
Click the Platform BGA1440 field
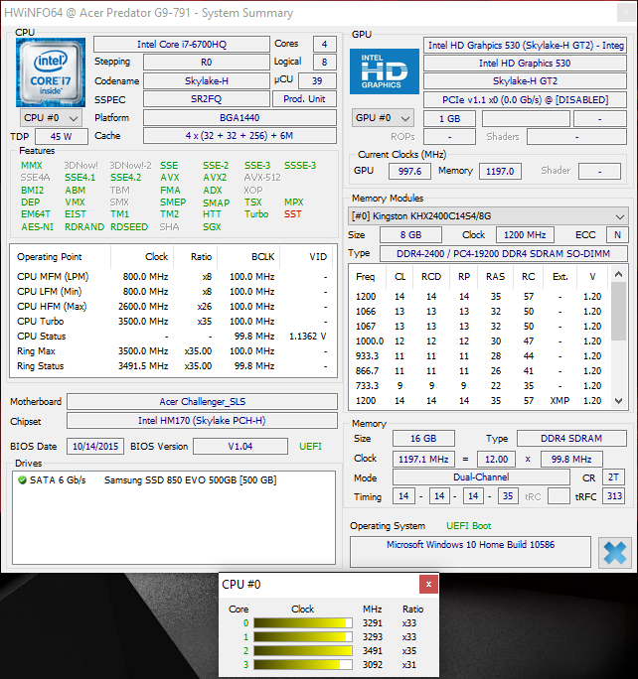pos(239,118)
